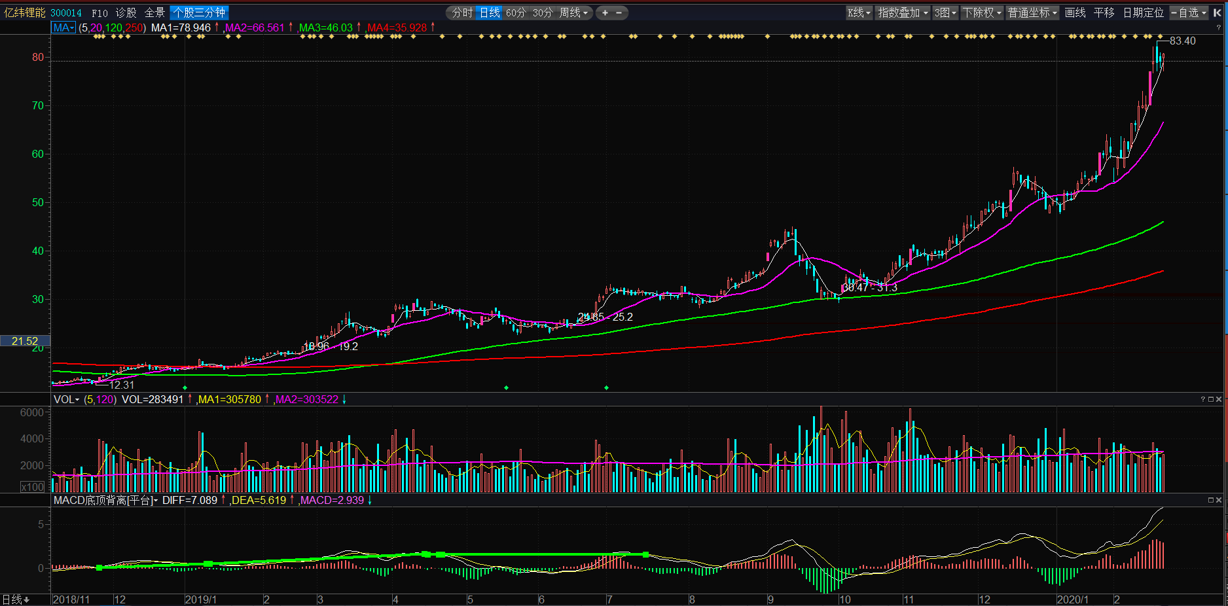The height and width of the screenshot is (606, 1228).
Task: Click the x100 volume unit label
Action: click(33, 487)
